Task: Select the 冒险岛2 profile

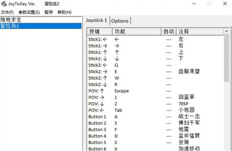Action: click(x=41, y=26)
